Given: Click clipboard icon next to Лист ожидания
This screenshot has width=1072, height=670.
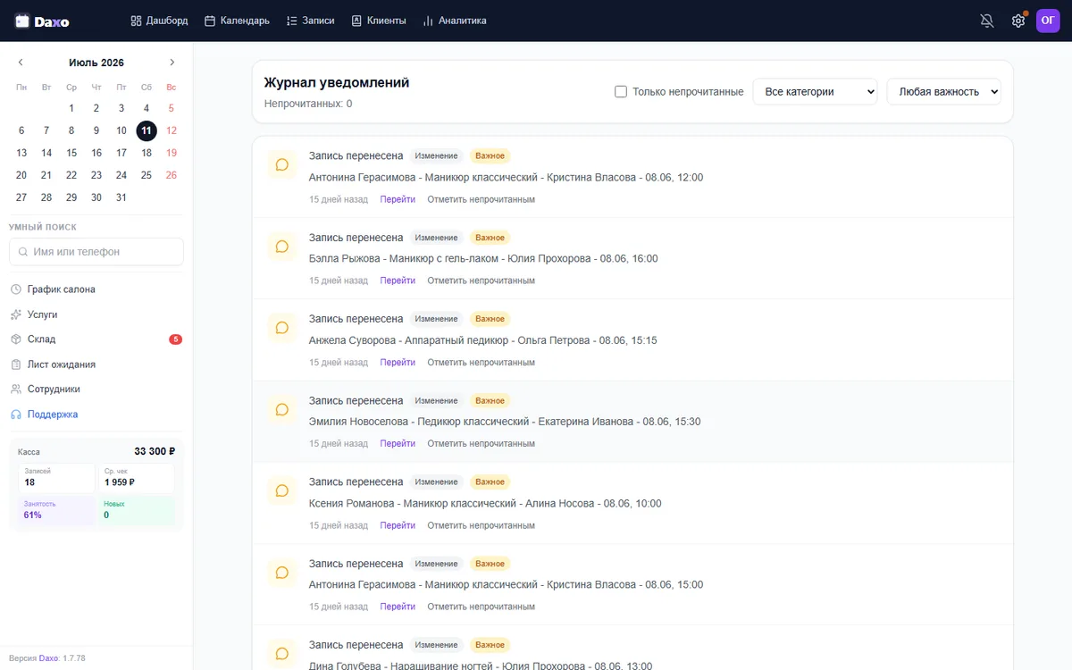Looking at the screenshot, I should 16,364.
